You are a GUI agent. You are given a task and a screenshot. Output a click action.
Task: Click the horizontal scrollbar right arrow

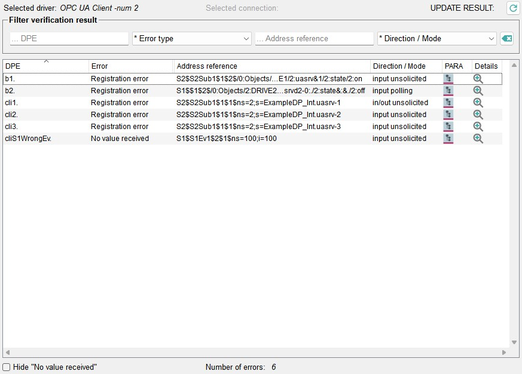click(x=505, y=352)
